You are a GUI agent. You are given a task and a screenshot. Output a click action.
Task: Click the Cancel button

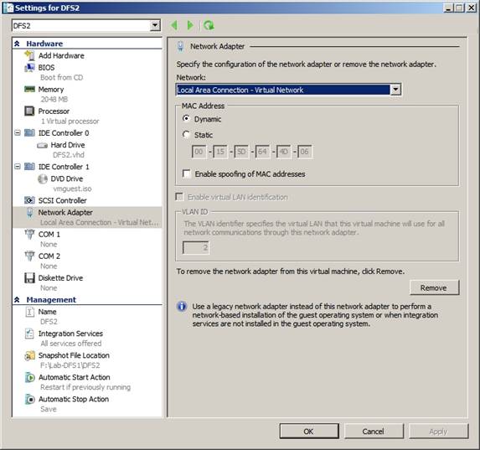(x=374, y=432)
